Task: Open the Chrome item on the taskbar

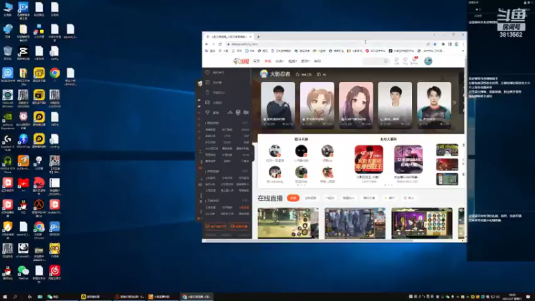Action: [197, 296]
